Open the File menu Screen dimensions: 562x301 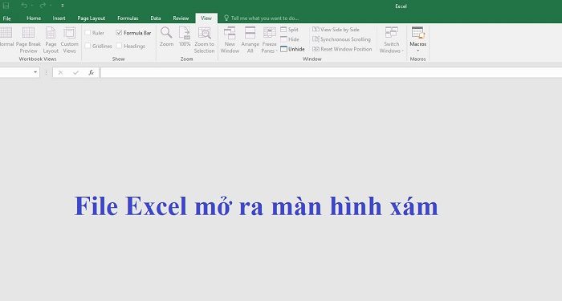(x=6, y=18)
